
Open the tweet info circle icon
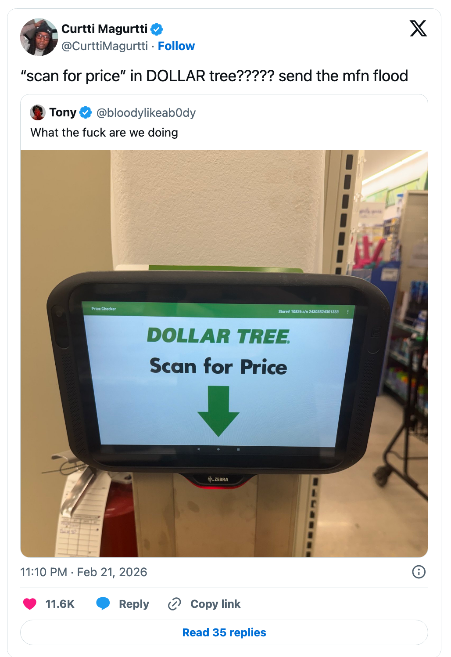coord(419,572)
